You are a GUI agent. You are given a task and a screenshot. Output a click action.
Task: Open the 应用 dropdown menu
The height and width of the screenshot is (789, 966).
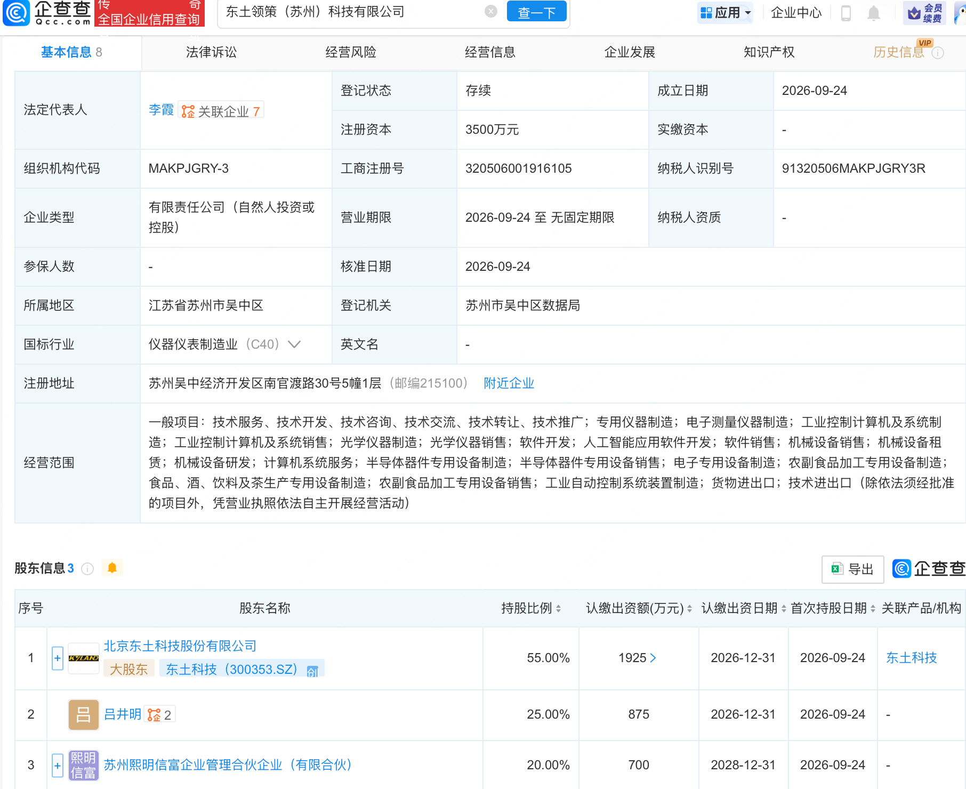(x=725, y=12)
